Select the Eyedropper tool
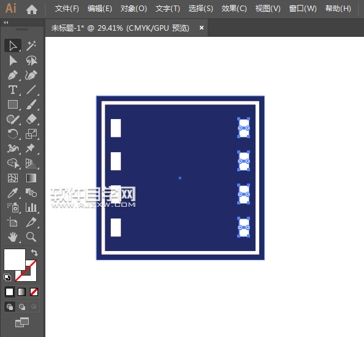The height and width of the screenshot is (337, 364). coord(13,193)
